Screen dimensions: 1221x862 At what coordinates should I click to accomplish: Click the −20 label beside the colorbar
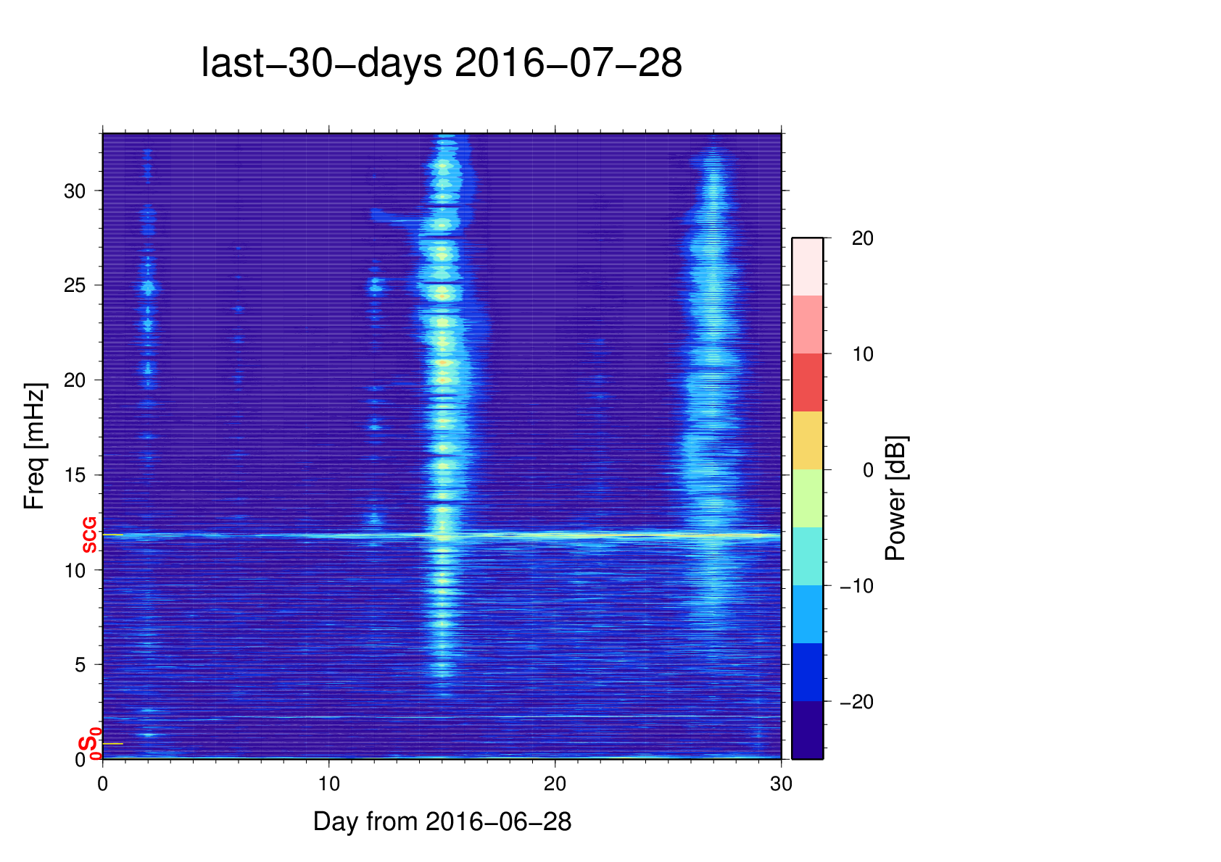point(856,702)
